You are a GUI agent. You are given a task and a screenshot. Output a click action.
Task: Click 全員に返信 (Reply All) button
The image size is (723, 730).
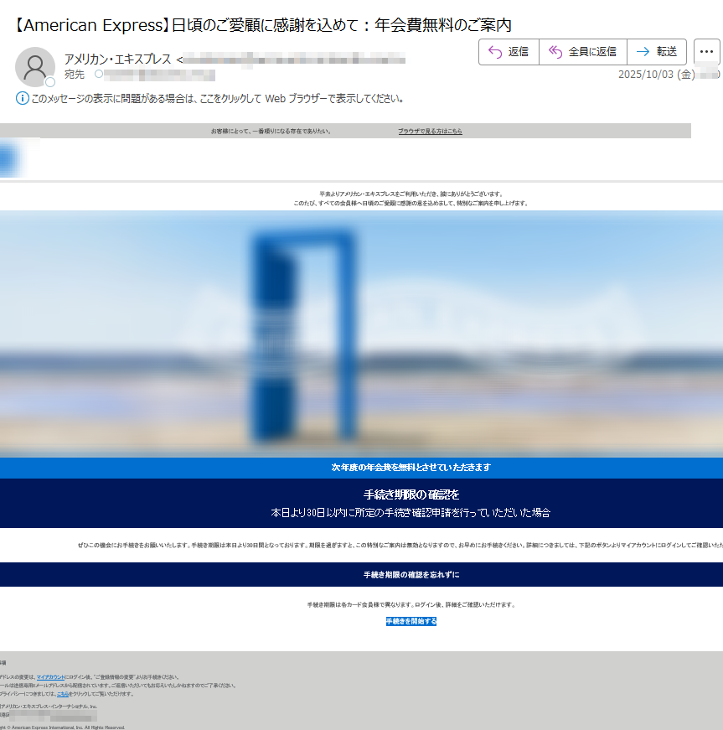[582, 52]
